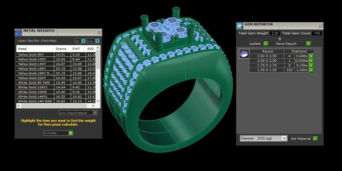This screenshot has height=171, width=342.
Task: Collapse the Gem Reporter divider arrow
Action: click(x=279, y=38)
